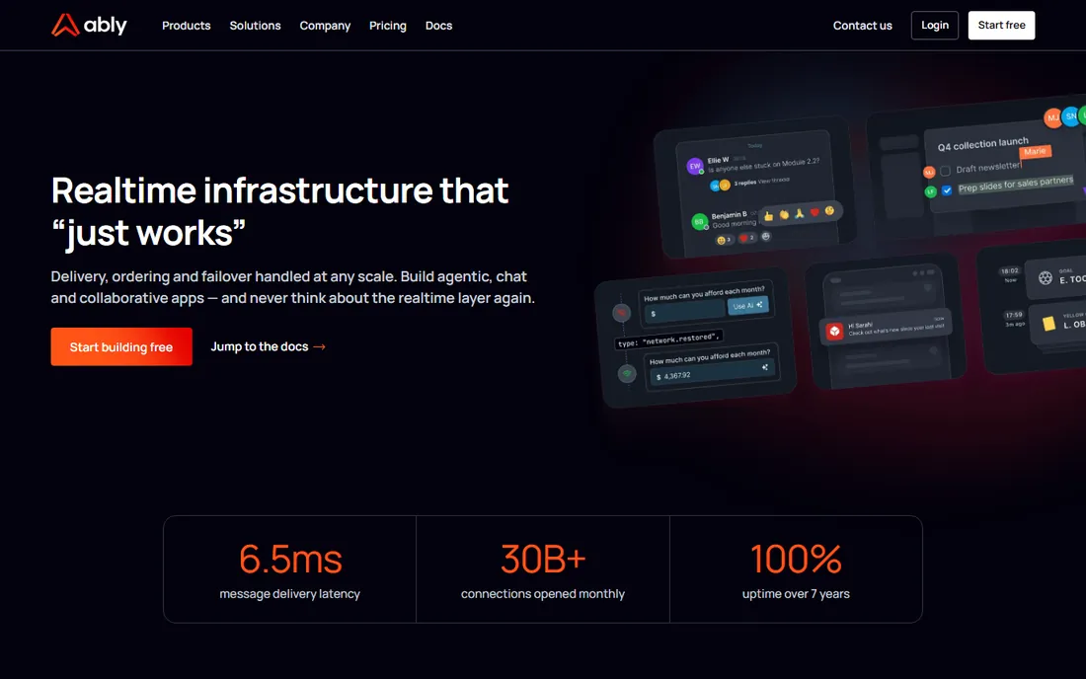1086x679 pixels.
Task: Click the input showing $ 4,367.92
Action: (713, 372)
